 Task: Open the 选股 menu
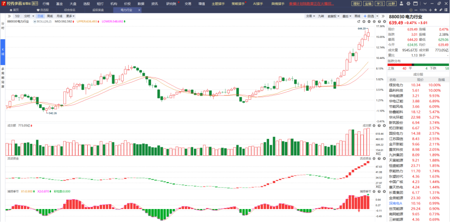[x=87, y=3]
